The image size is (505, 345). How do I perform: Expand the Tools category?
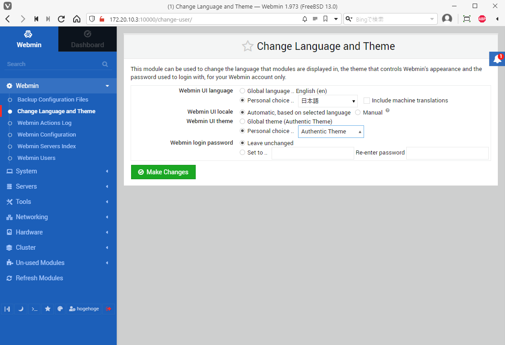[58, 202]
